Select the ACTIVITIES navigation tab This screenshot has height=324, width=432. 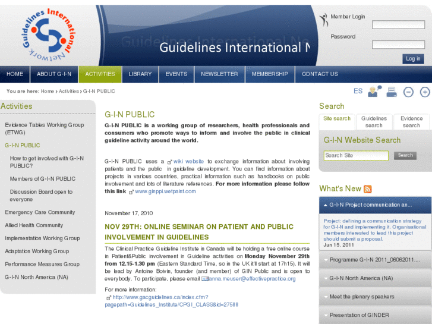(x=100, y=74)
